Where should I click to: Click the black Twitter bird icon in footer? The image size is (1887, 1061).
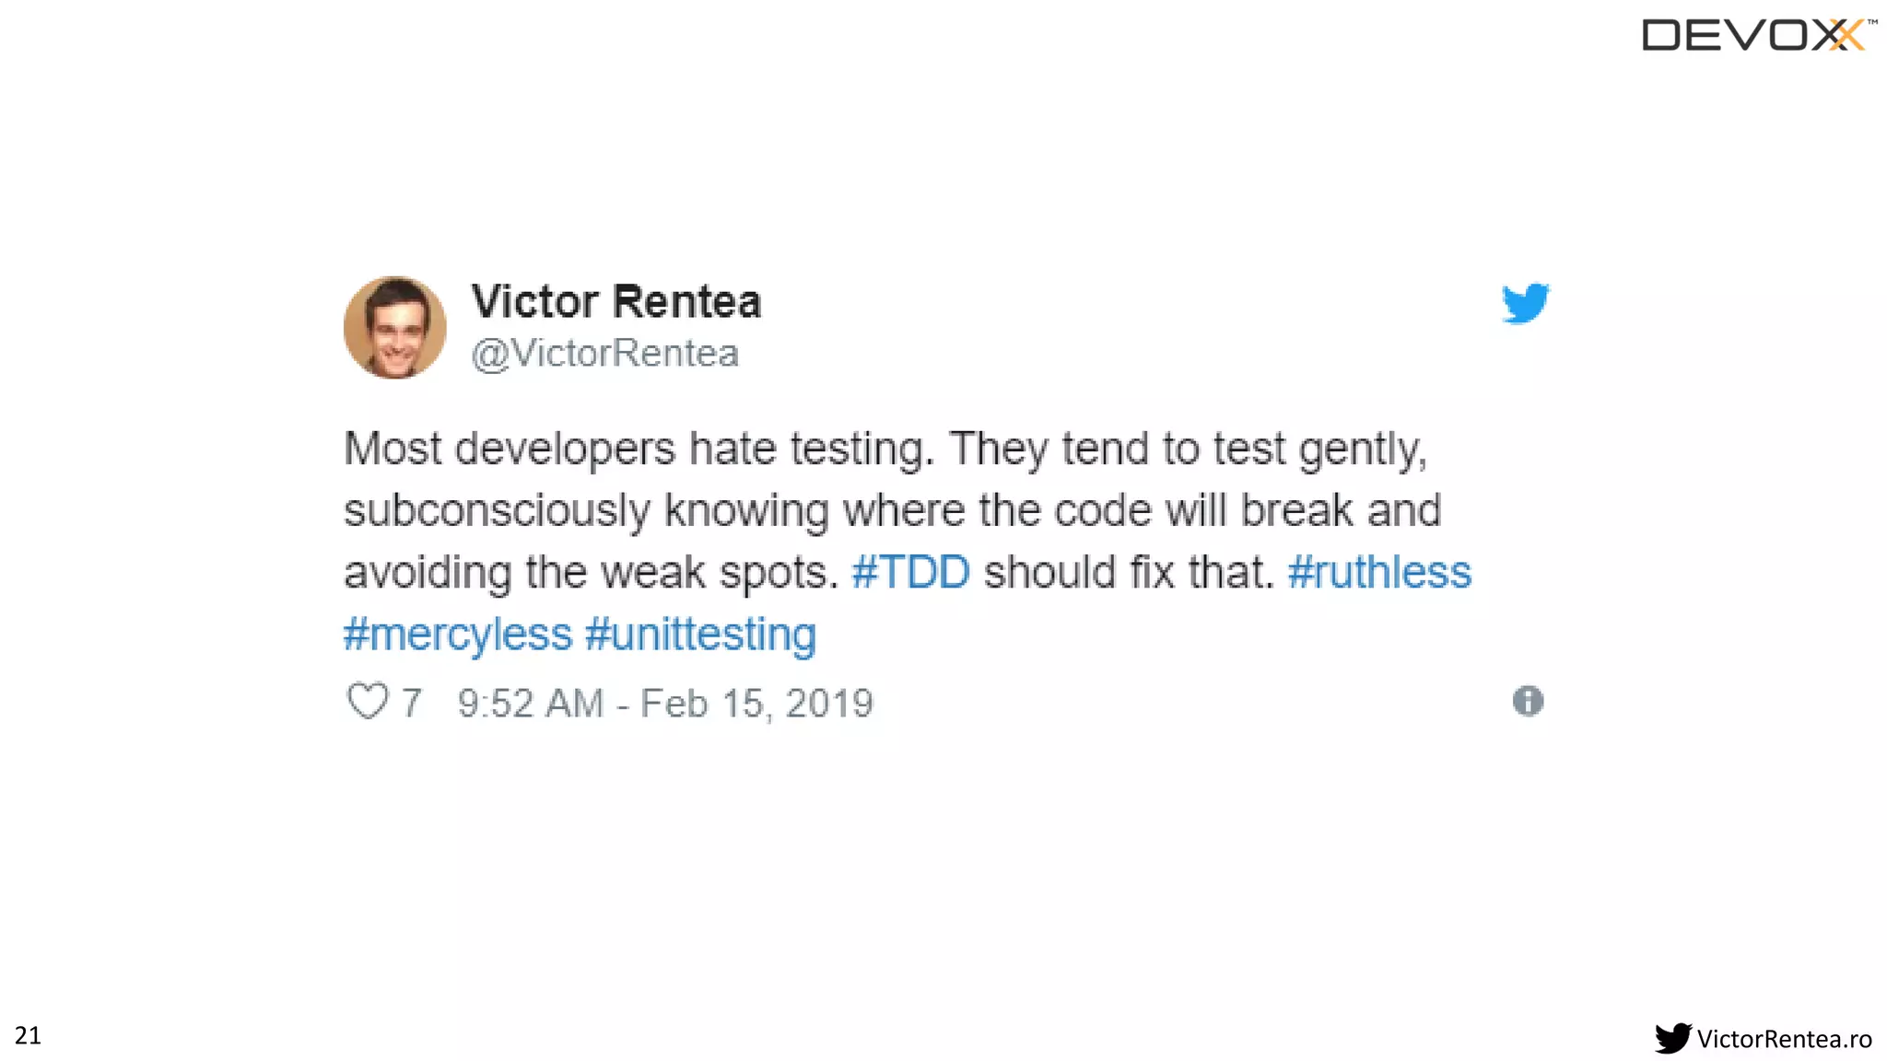point(1672,1038)
